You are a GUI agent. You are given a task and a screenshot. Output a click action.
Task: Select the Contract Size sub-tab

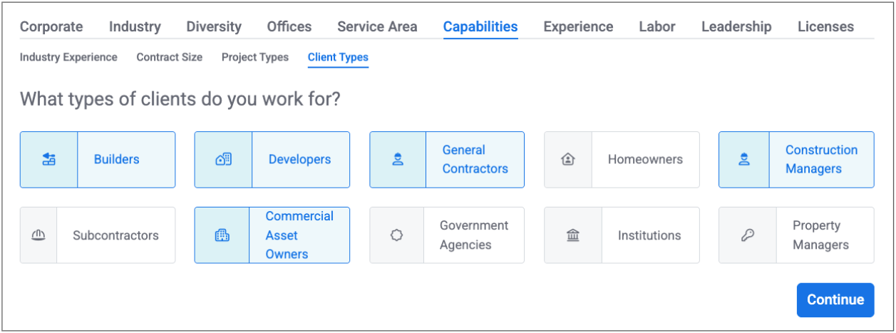[170, 57]
